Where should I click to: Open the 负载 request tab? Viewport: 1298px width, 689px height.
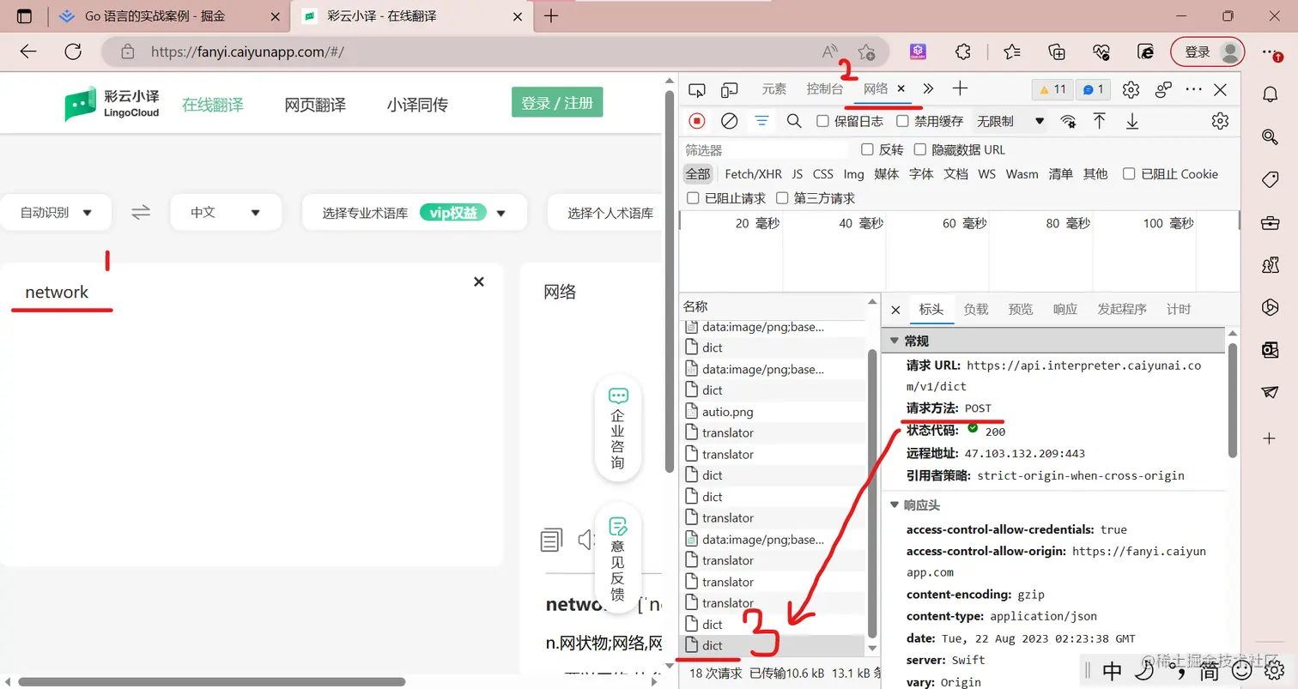[x=976, y=309]
